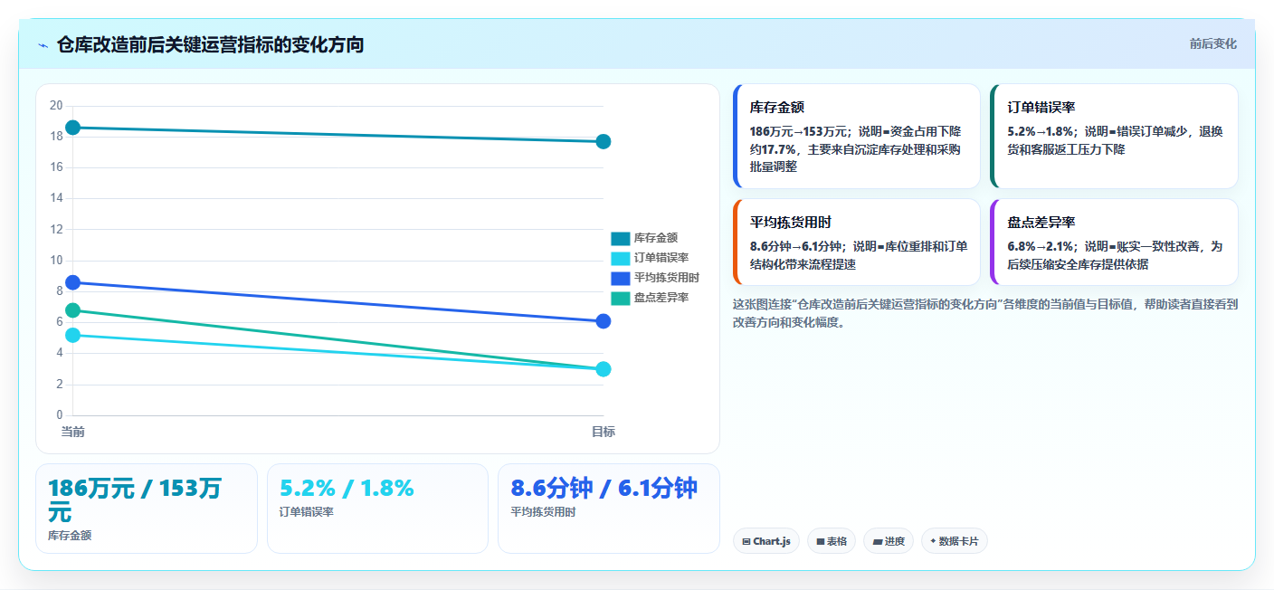1274x590 pixels.
Task: Click the Chart.js tag
Action: [x=766, y=541]
